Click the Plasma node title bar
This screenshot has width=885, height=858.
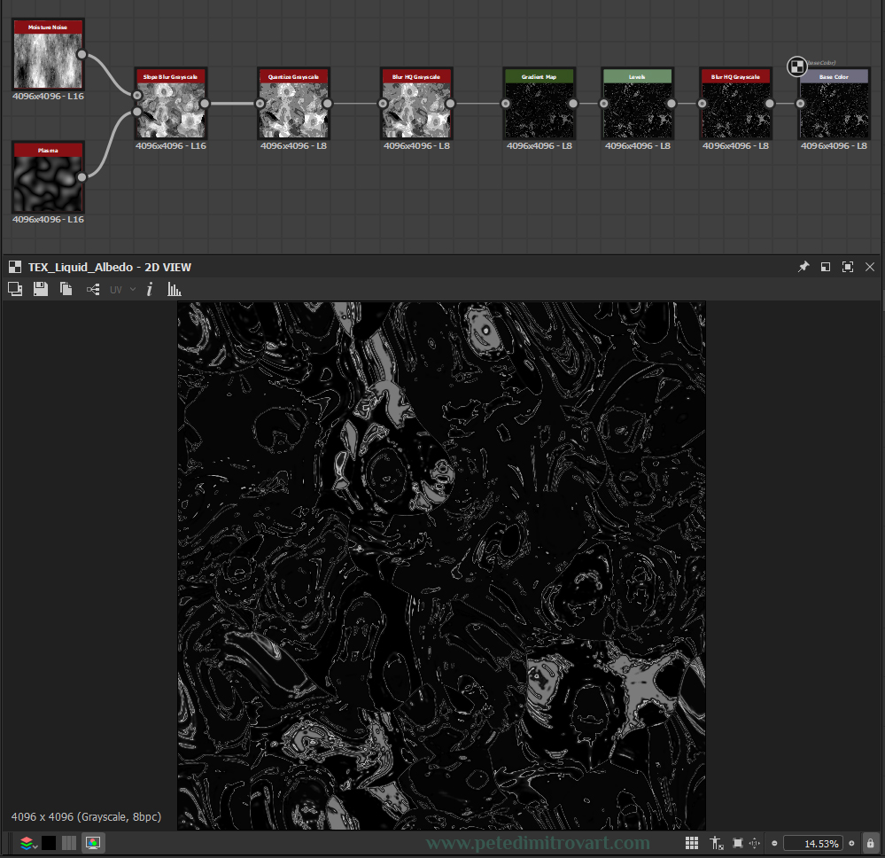[x=48, y=151]
